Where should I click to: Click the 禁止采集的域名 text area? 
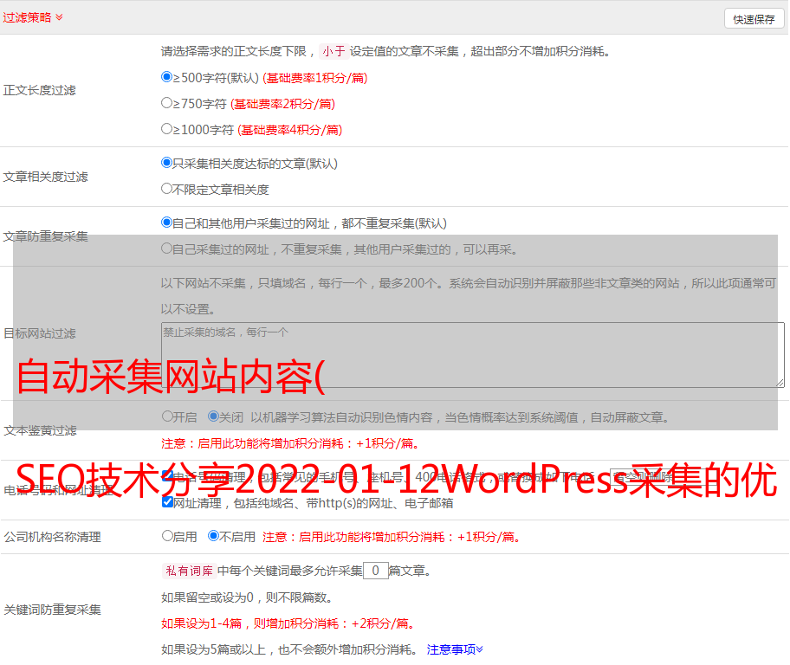(472, 354)
